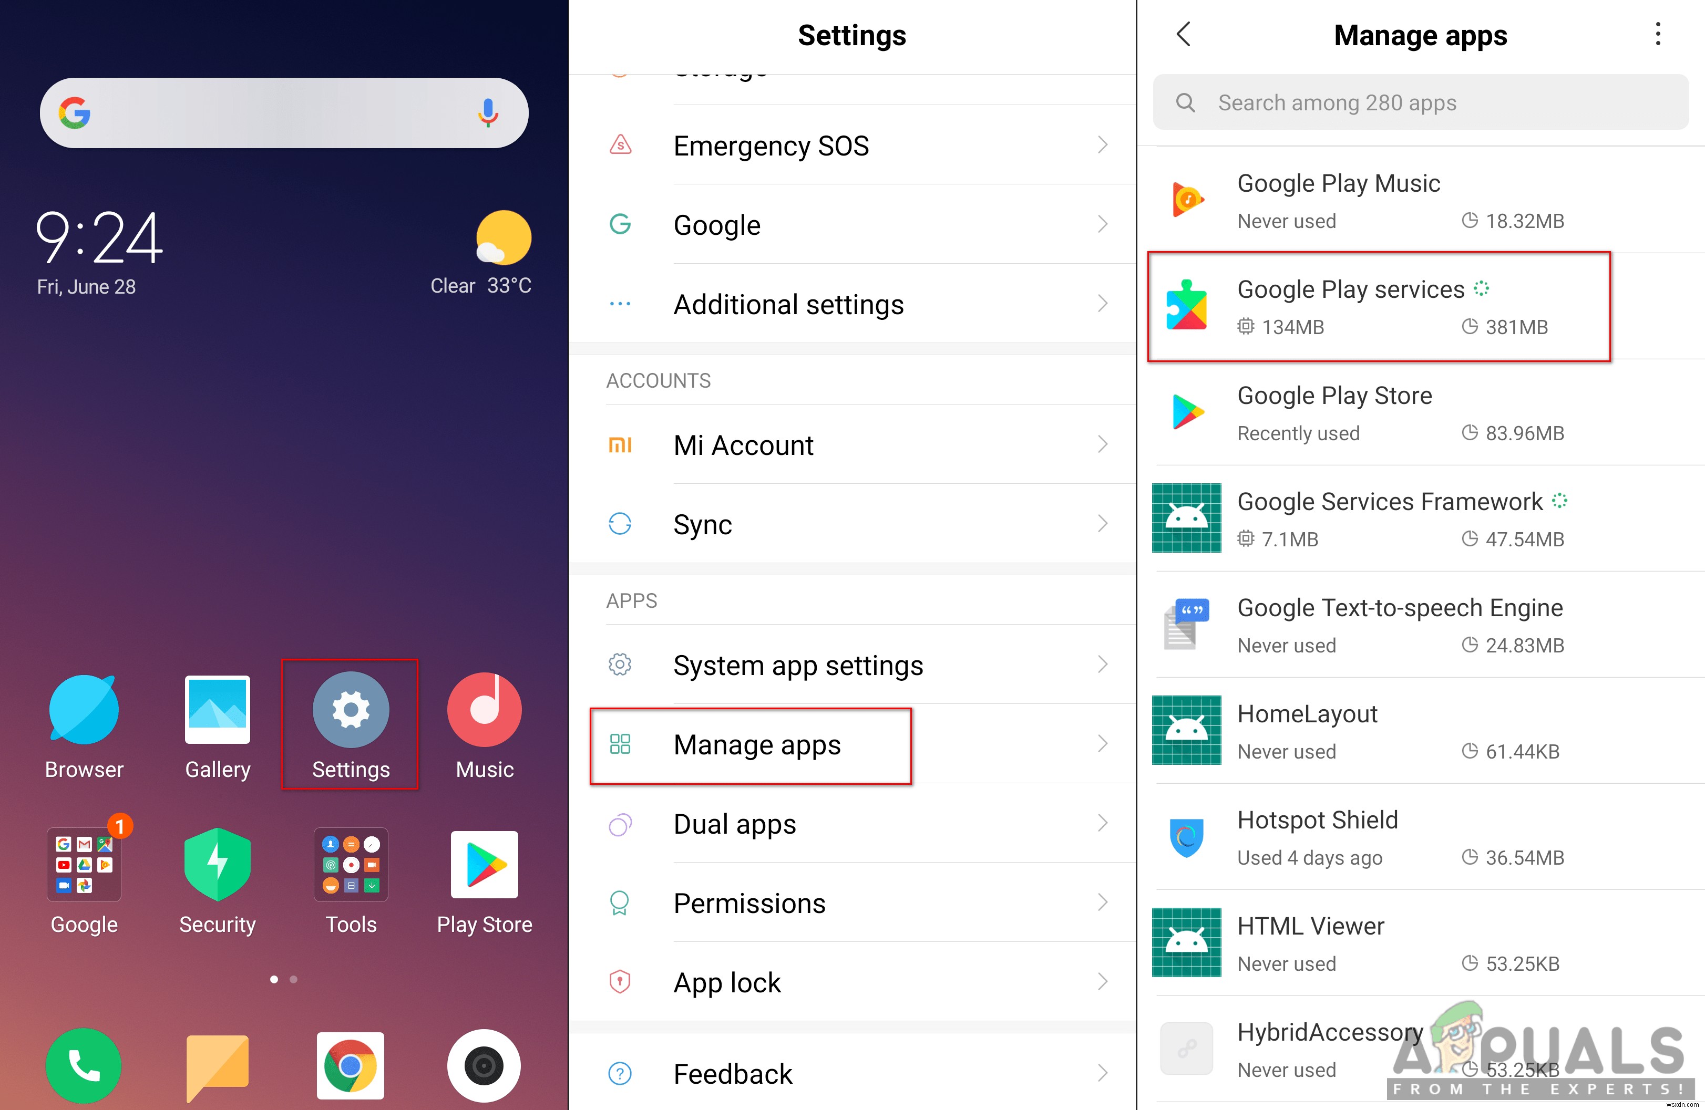The height and width of the screenshot is (1110, 1705).
Task: Open HTML Viewer app settings
Action: pyautogui.click(x=1422, y=947)
